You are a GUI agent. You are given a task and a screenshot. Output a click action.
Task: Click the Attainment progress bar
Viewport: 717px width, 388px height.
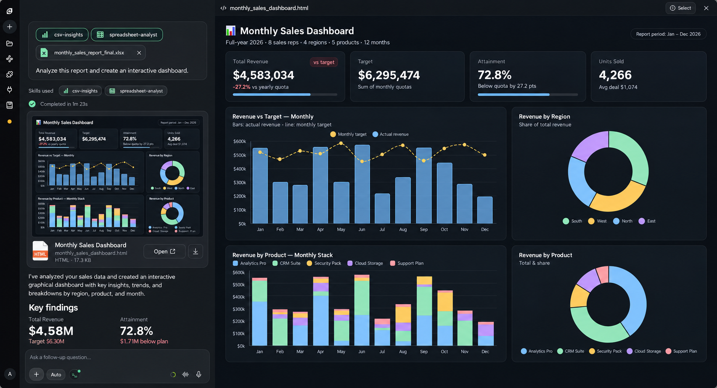click(x=528, y=95)
